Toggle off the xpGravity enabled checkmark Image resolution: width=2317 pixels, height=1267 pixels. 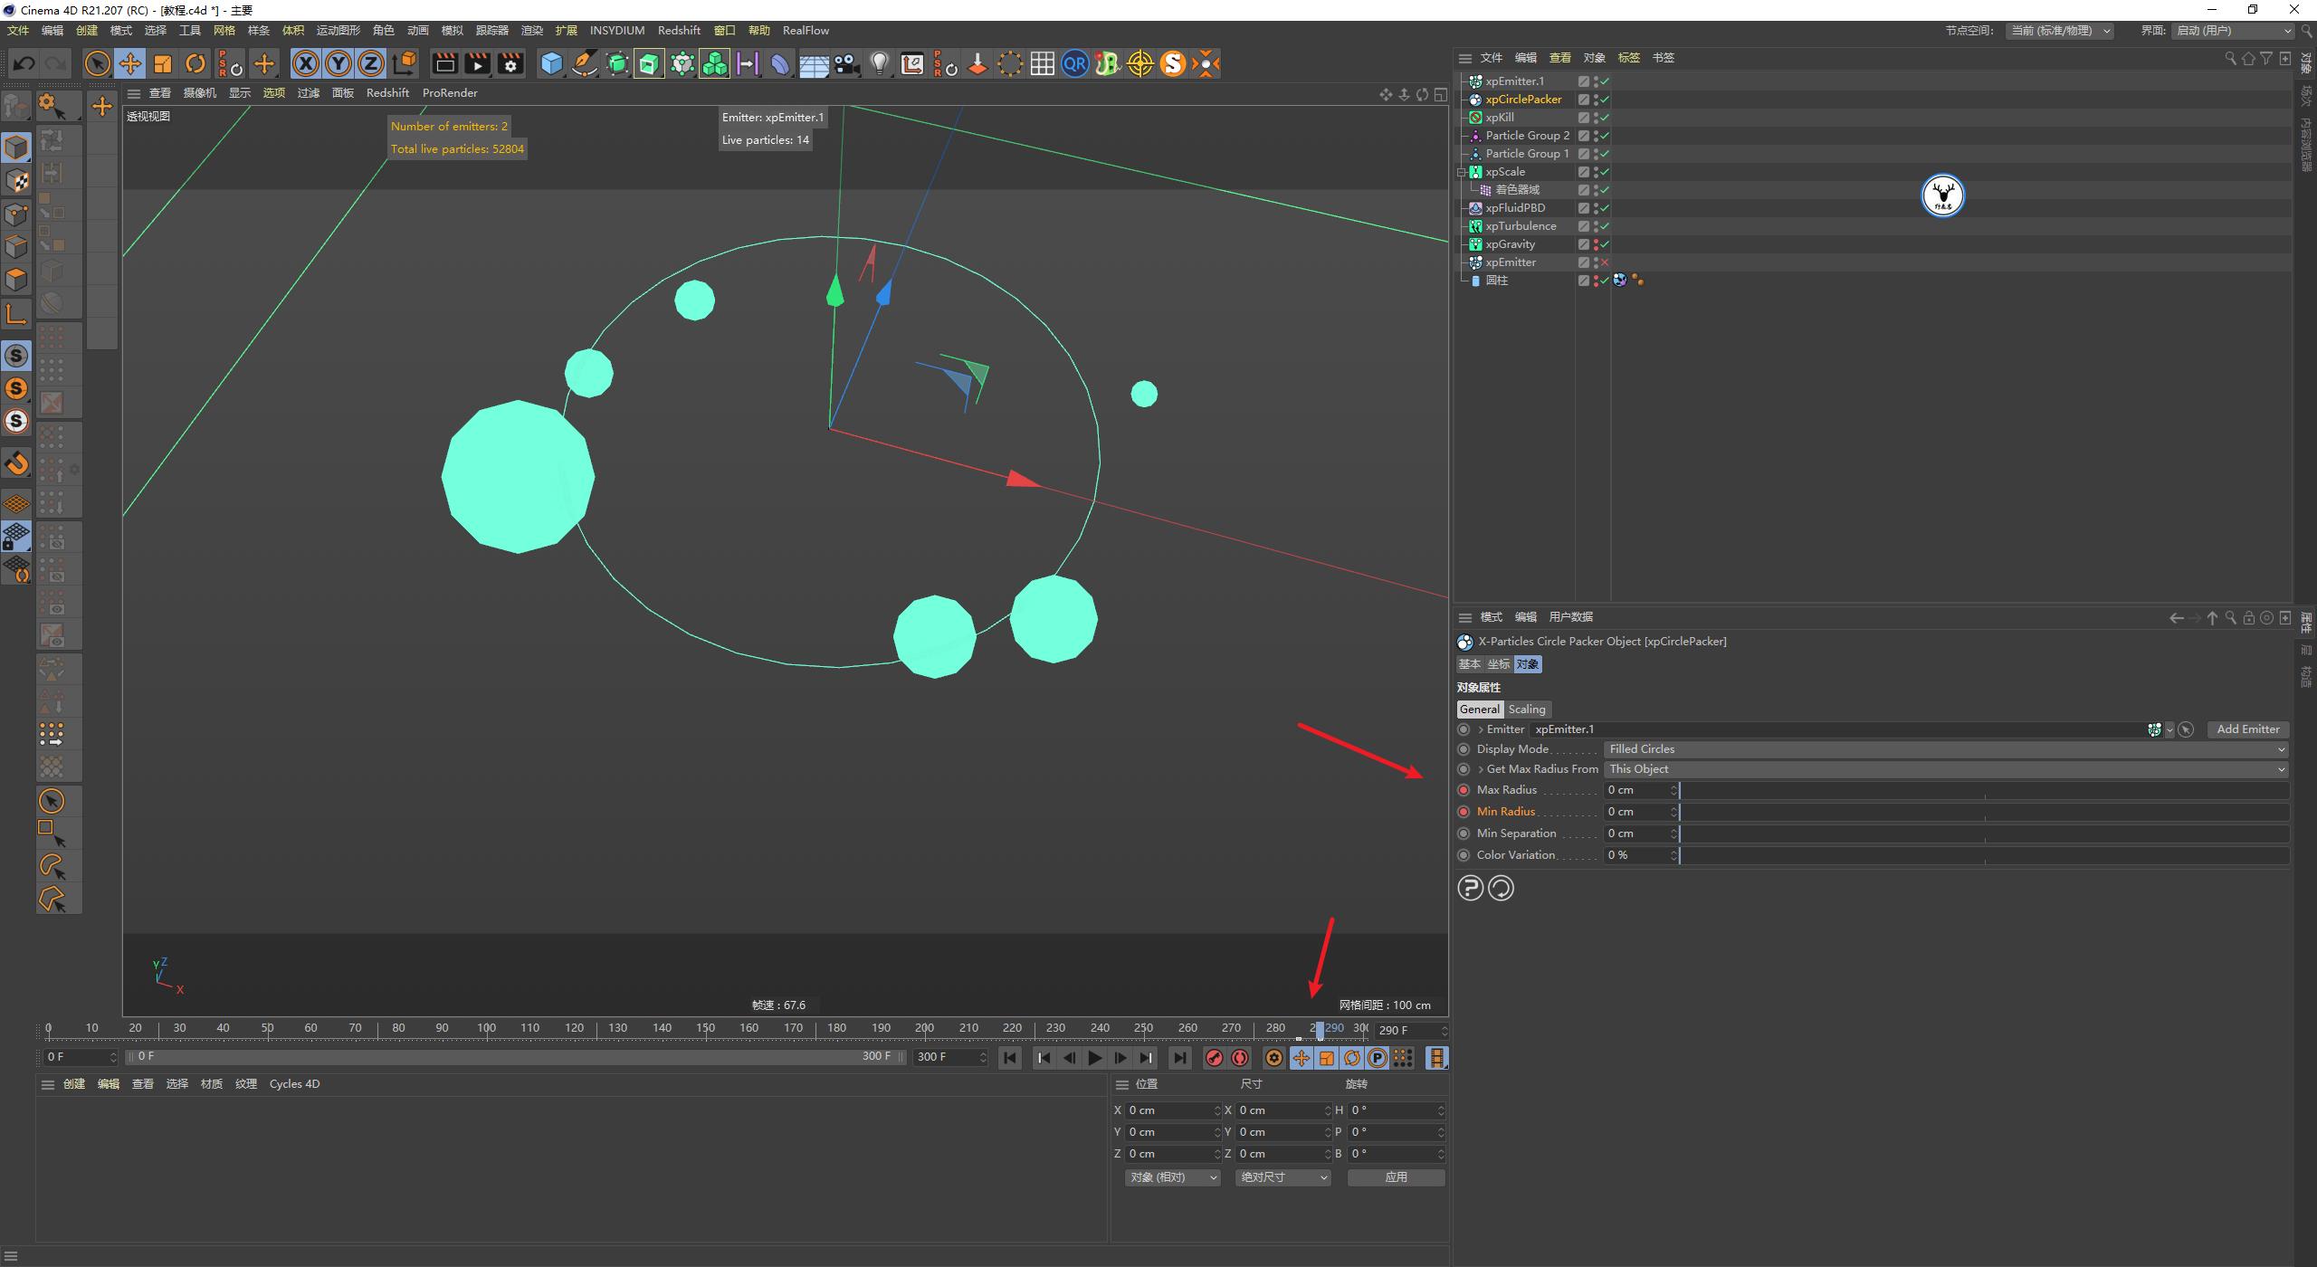pyautogui.click(x=1604, y=244)
